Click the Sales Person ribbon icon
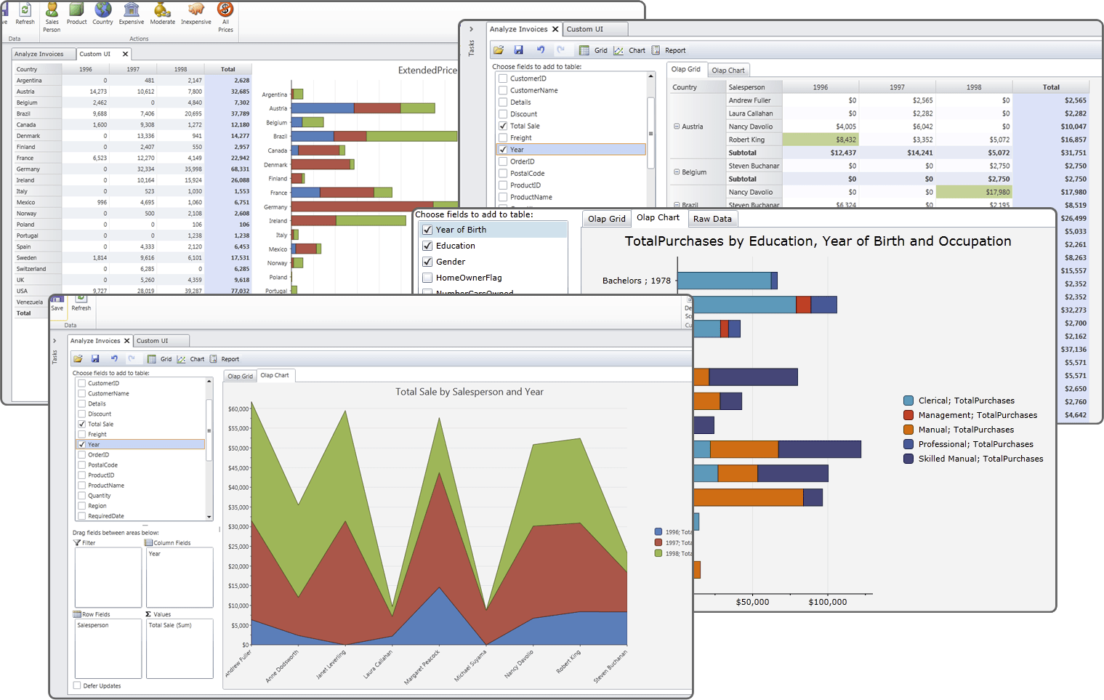This screenshot has width=1104, height=700. coord(52,10)
